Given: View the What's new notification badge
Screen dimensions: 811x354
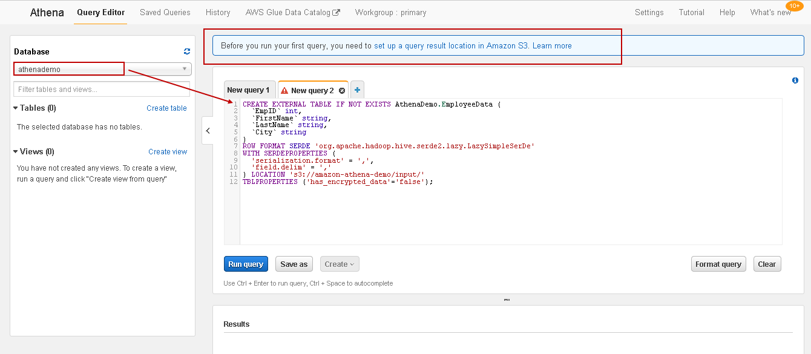Looking at the screenshot, I should pyautogui.click(x=795, y=5).
